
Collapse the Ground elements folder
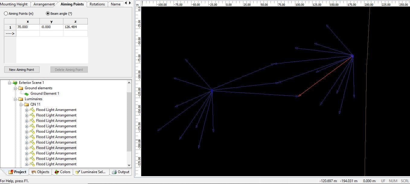tap(15, 88)
